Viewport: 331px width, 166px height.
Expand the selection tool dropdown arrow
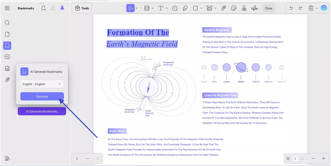click(x=136, y=8)
